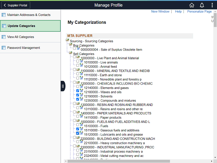Click the leaf icon beside 12180000 Waxes and oils
Image resolution: width=217 pixels, height=163 pixels.
pyautogui.click(x=81, y=91)
